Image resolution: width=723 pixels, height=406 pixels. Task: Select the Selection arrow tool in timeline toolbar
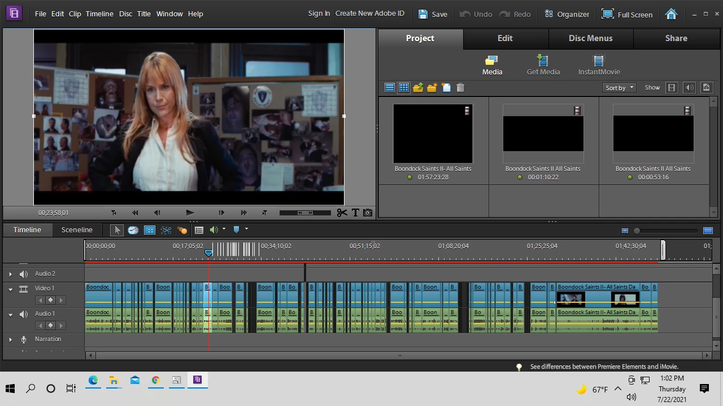[x=117, y=230]
